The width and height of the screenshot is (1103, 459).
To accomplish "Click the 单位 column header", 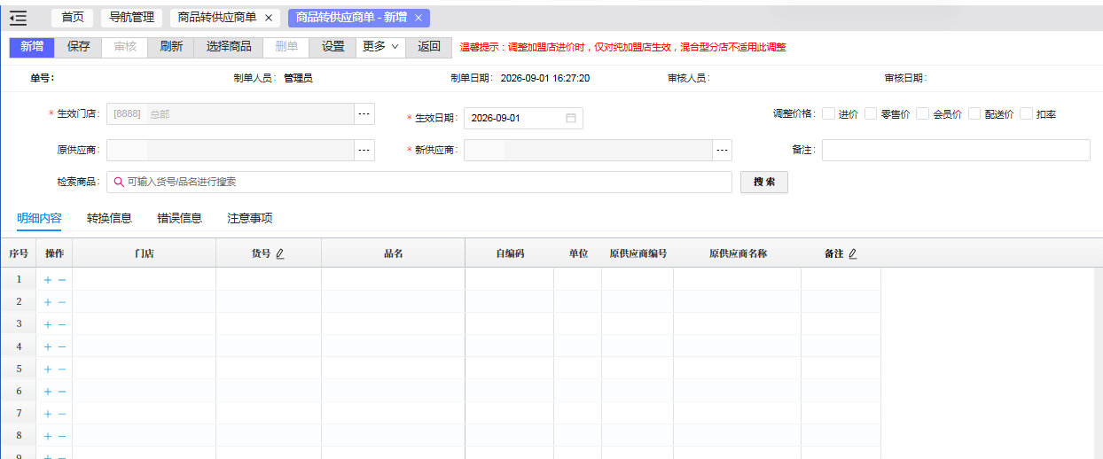I will pyautogui.click(x=578, y=253).
